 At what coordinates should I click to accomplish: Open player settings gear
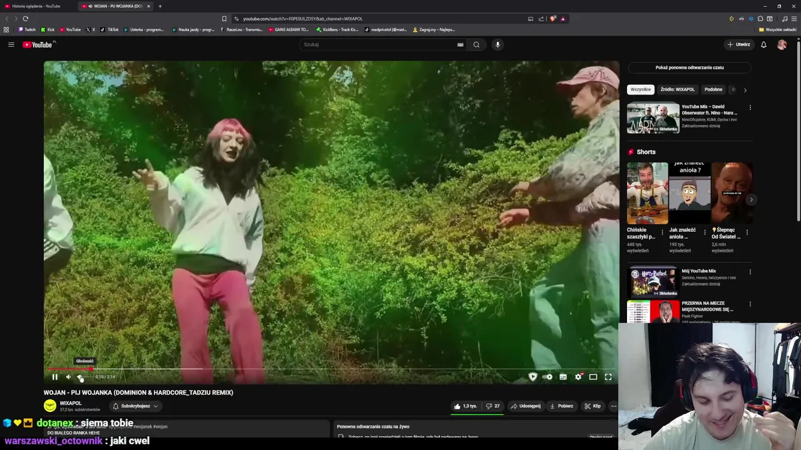[x=578, y=377]
